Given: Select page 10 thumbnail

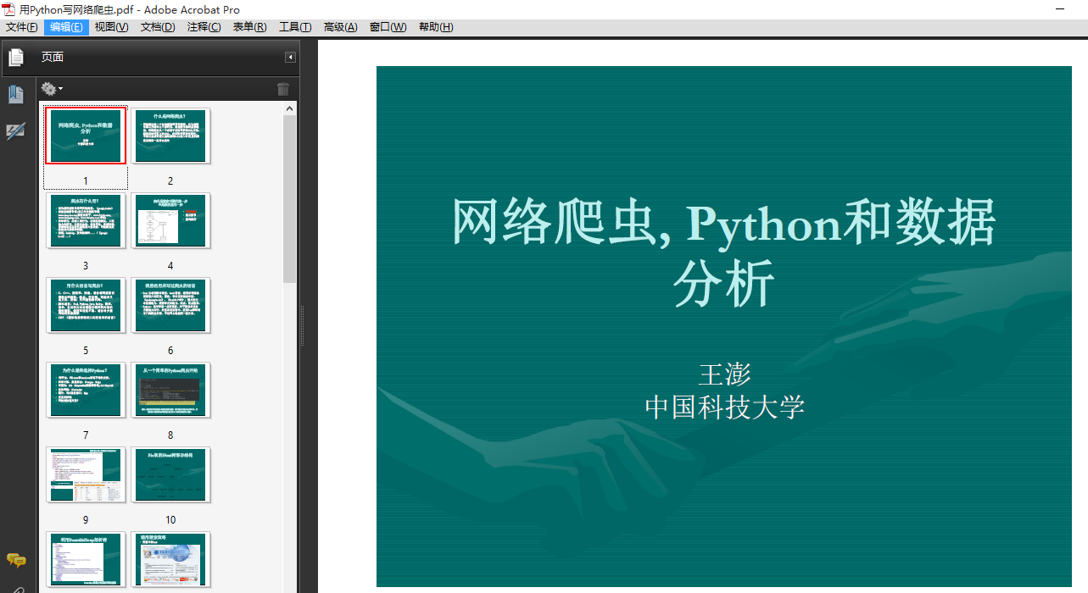Looking at the screenshot, I should coord(170,474).
